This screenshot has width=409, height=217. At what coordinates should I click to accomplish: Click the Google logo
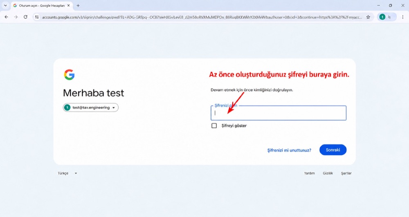tap(69, 75)
